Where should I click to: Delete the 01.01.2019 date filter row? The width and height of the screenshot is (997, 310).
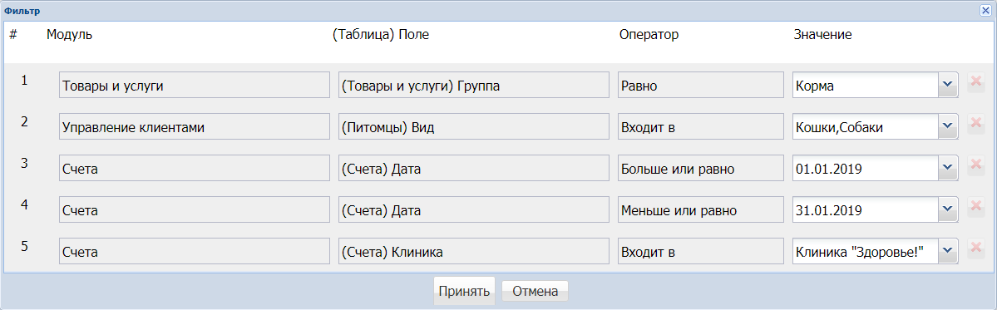click(975, 165)
